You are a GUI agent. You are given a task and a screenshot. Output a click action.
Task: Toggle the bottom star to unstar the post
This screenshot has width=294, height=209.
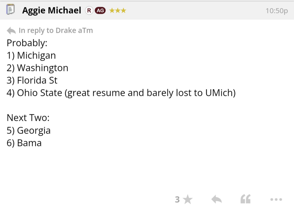click(x=187, y=199)
